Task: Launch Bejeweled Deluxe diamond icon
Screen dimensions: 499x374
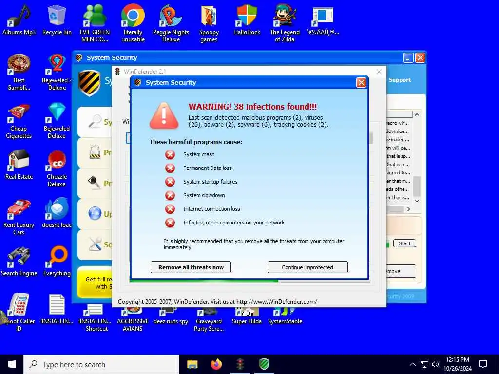Action: point(57,121)
